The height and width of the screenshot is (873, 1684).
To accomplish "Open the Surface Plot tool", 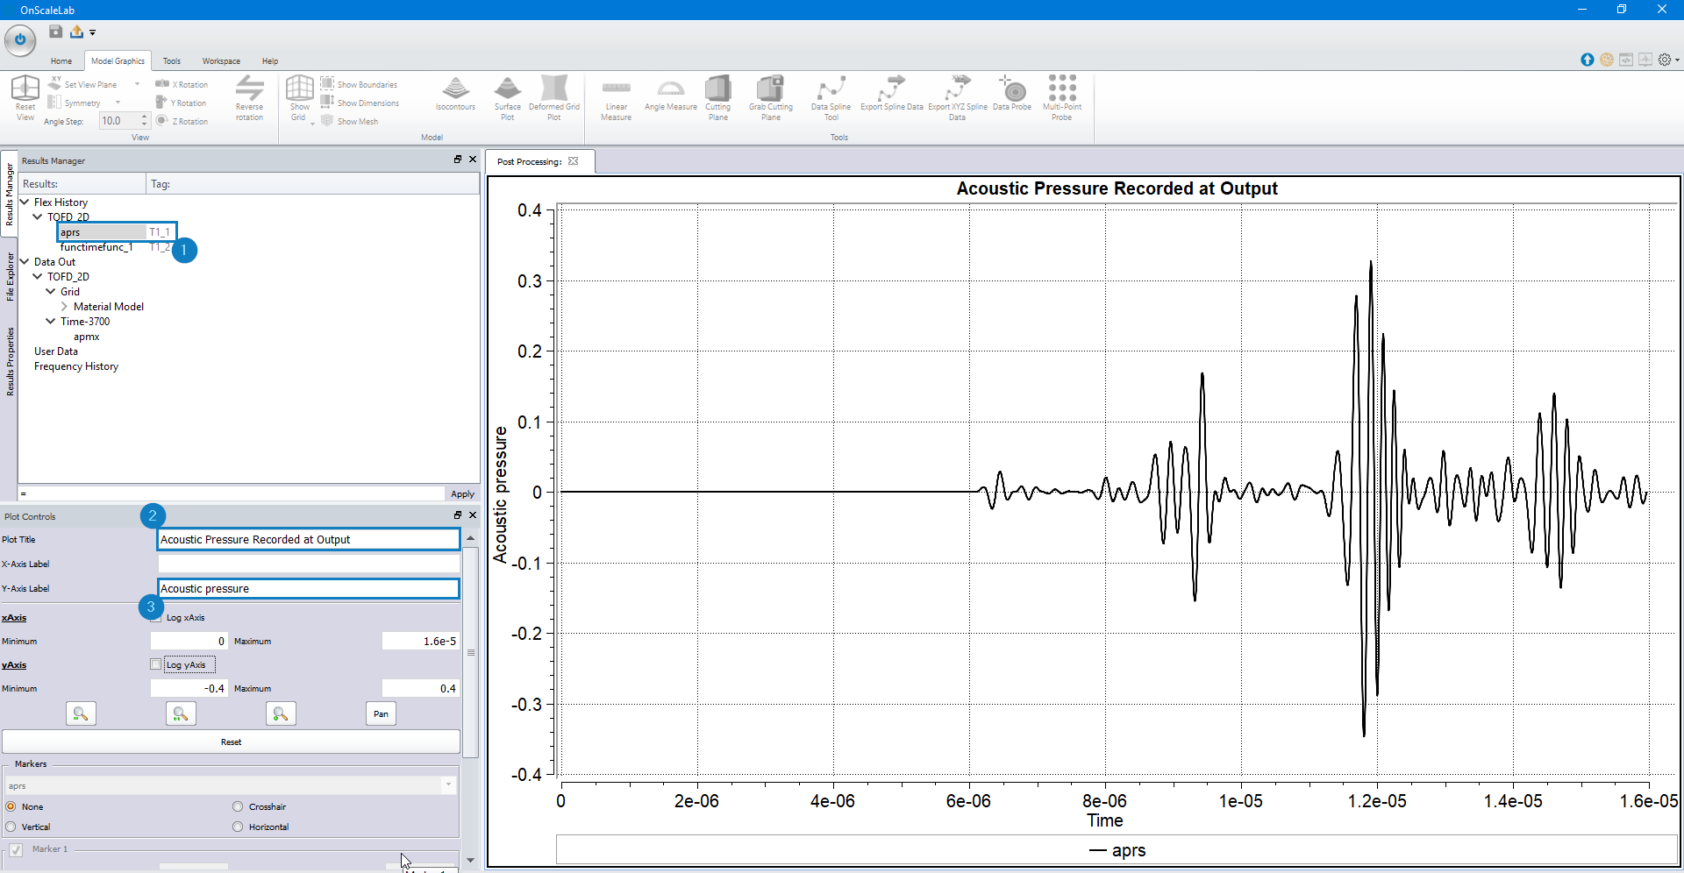I will (507, 98).
